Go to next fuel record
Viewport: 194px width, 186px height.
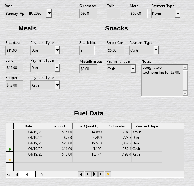[94, 174]
